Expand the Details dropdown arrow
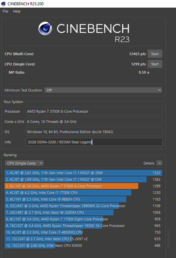 (159, 163)
